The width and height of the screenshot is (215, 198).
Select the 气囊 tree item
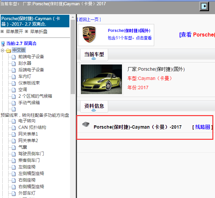tap(23, 147)
